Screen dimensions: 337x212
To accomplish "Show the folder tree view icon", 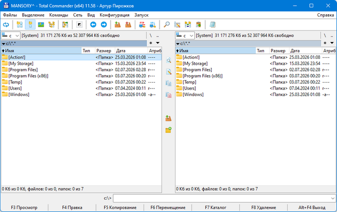I will tap(52, 25).
